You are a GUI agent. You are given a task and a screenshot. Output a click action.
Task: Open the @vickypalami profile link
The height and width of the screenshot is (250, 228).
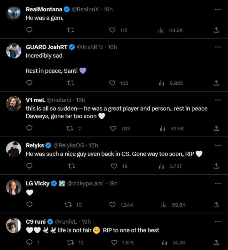coord(85,183)
